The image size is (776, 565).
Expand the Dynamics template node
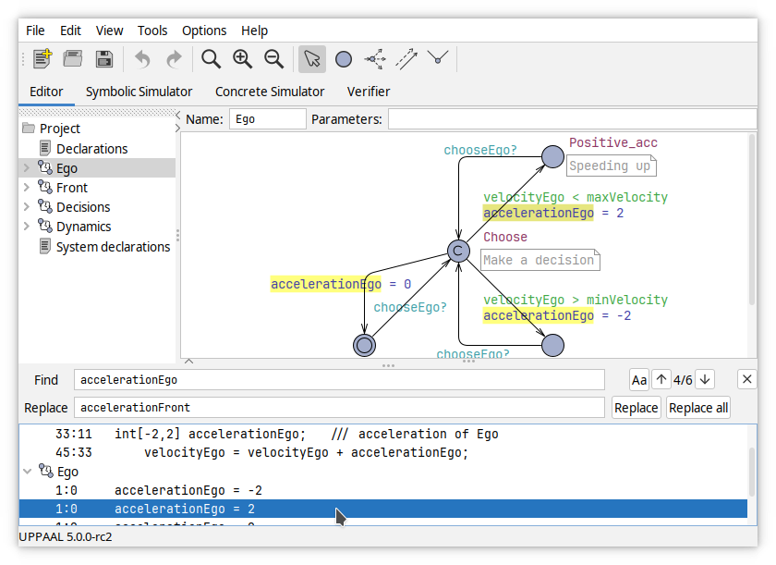(x=27, y=227)
